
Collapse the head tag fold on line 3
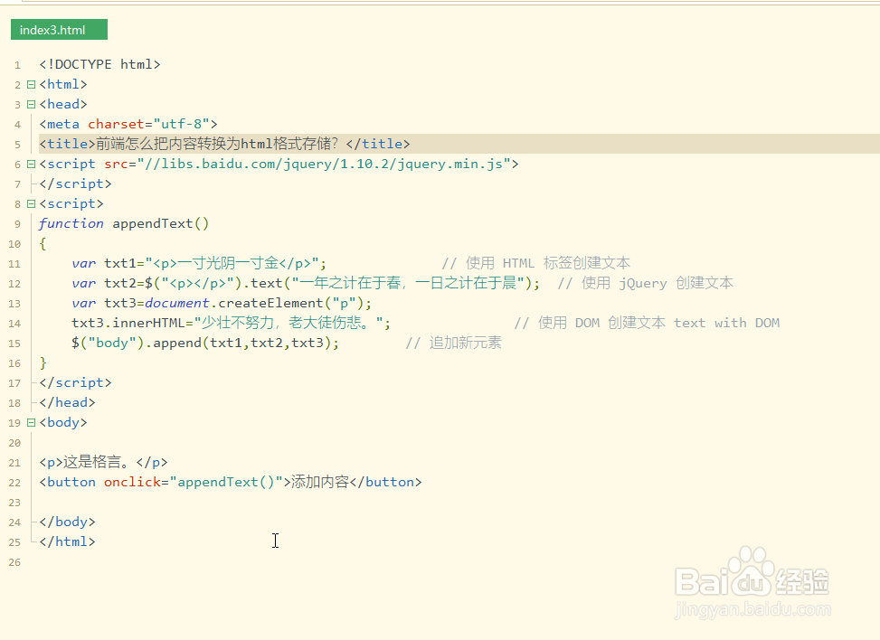coord(32,104)
